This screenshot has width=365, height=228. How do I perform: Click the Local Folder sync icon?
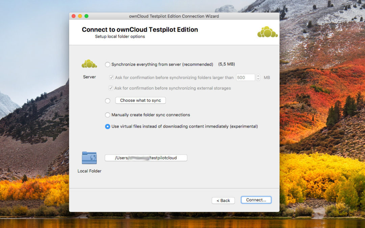[x=89, y=158]
